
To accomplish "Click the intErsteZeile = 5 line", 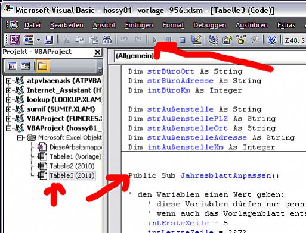I will 187,223.
